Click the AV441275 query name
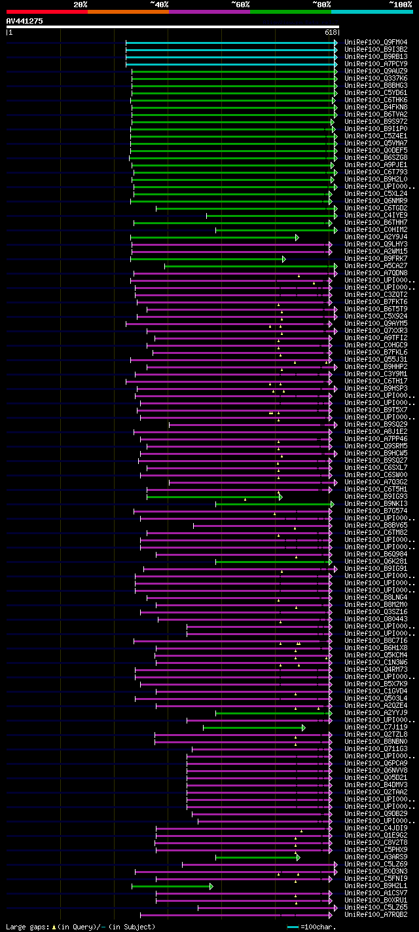This screenshot has width=419, height=932. point(25,21)
